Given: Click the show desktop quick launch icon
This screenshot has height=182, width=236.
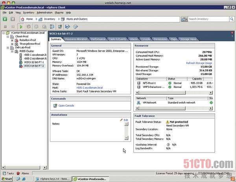Looking at the screenshot, I should pos(18,179).
